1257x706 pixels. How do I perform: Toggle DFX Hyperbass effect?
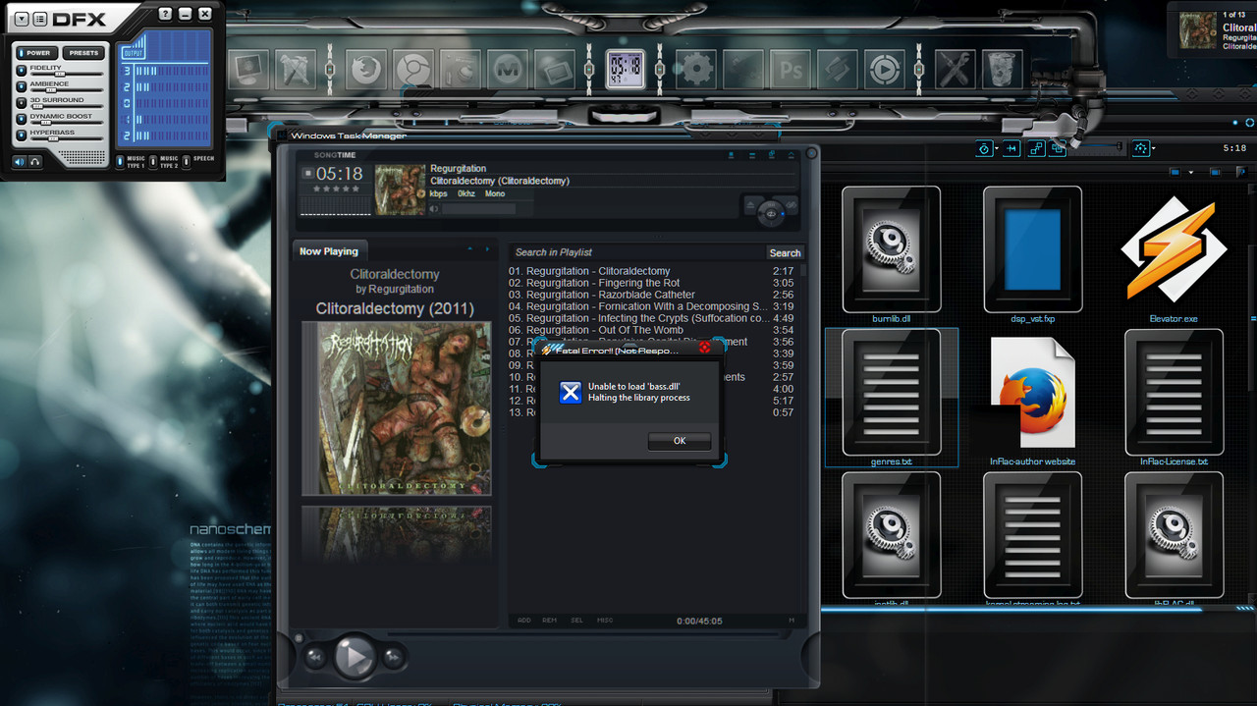(x=22, y=134)
